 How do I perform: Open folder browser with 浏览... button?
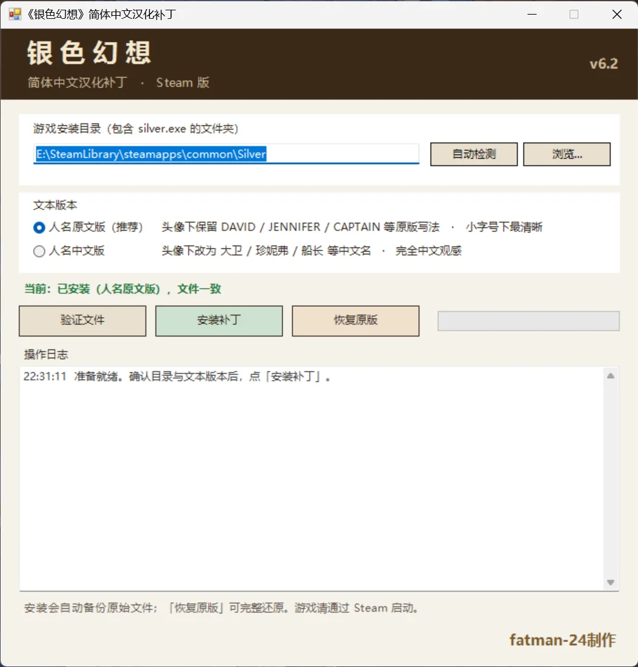pyautogui.click(x=566, y=154)
